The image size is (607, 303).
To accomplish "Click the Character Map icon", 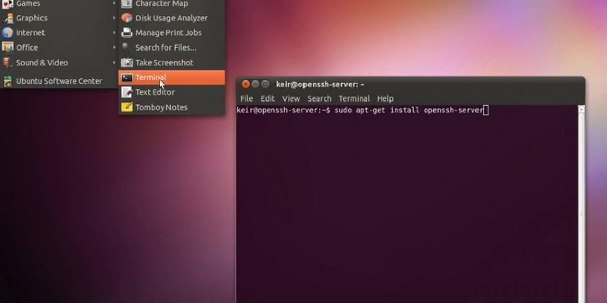I will (x=127, y=4).
